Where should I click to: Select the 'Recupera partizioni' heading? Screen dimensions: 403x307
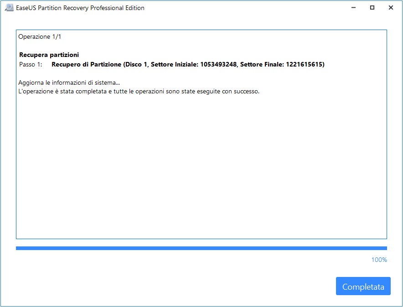point(49,55)
